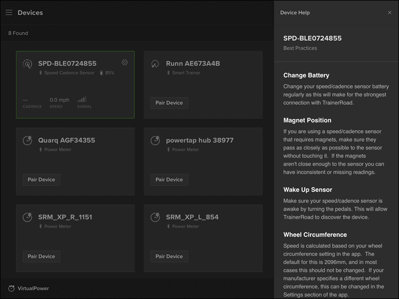This screenshot has width=399, height=299.
Task: Click the speed cadence sensor icon on SPD-BLE0724855
Action: (x=28, y=64)
